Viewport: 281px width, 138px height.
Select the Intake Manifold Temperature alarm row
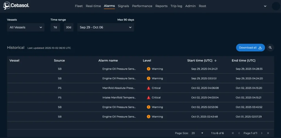tap(119, 98)
